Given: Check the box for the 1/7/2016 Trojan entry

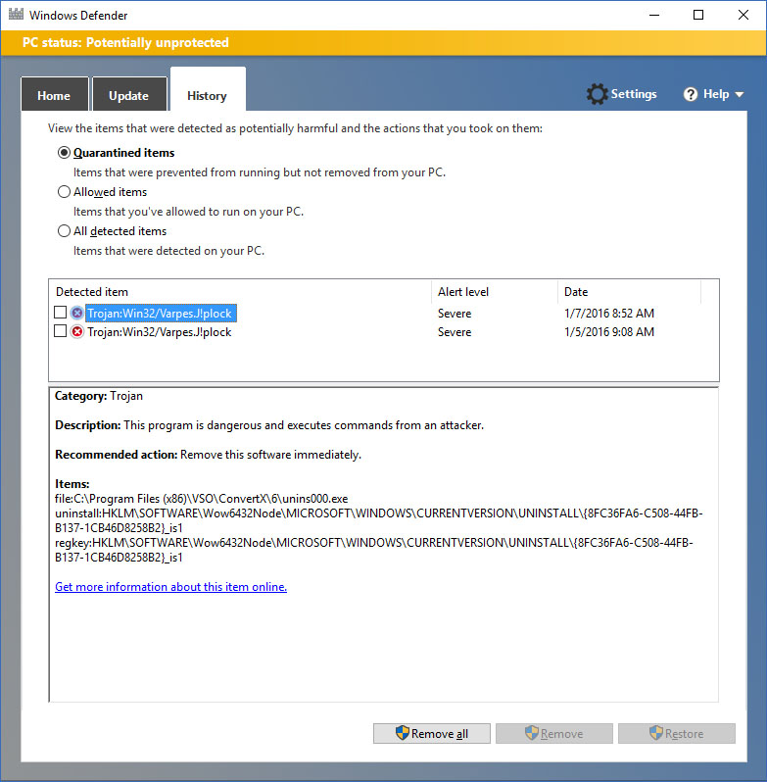Looking at the screenshot, I should (61, 313).
